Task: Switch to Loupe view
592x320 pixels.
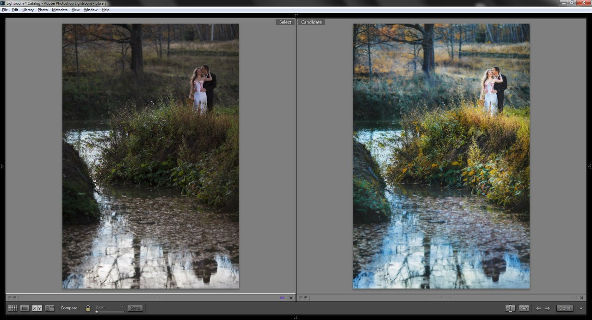Action: click(x=25, y=308)
